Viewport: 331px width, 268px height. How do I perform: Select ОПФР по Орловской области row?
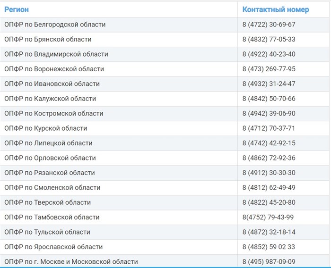pos(165,158)
